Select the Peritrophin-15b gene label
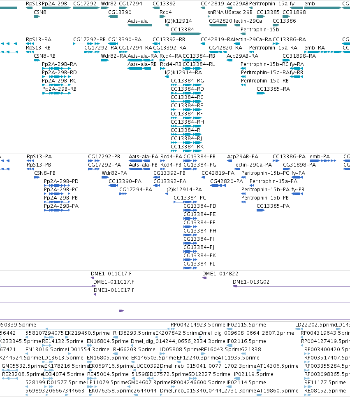Viewport: 350px width, 397px height. (260, 29)
